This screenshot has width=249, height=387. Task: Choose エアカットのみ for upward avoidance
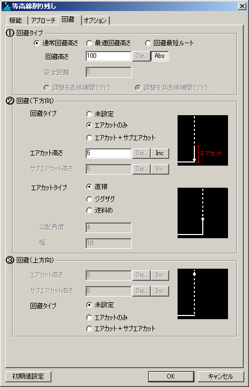(107, 318)
